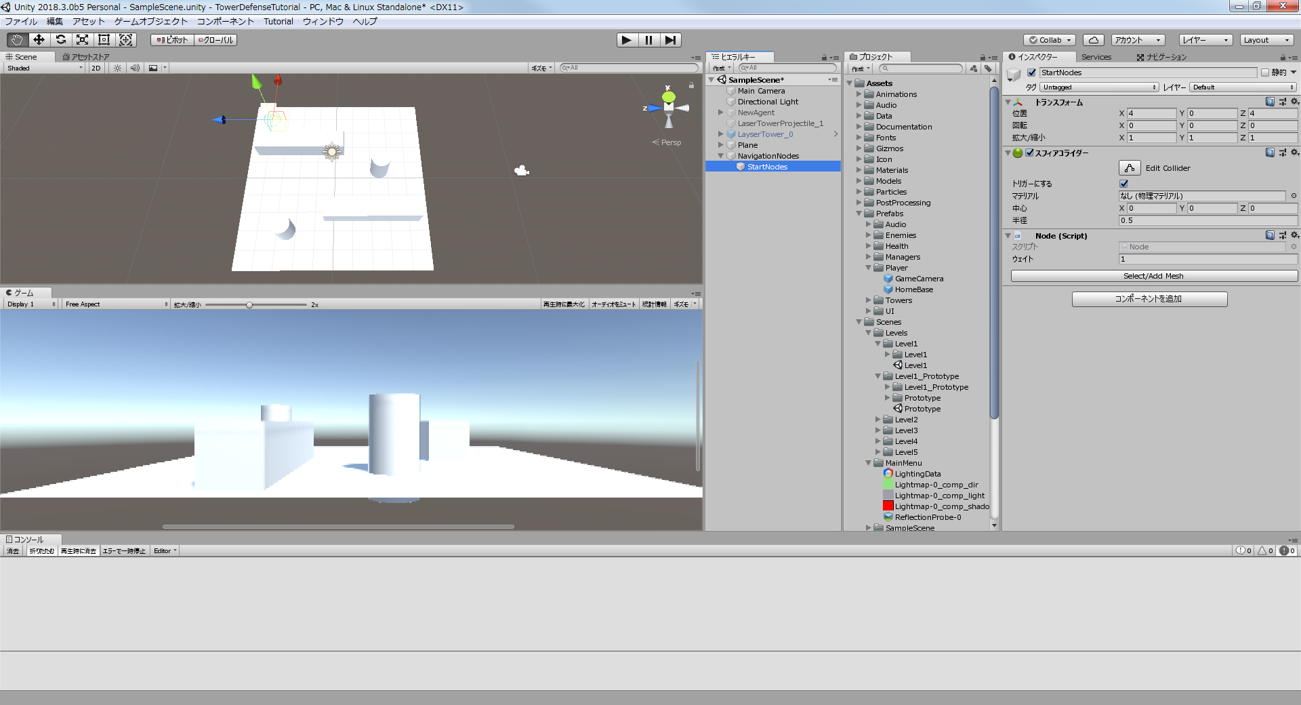Toggle console Collapse button
1301x705 pixels.
42,551
